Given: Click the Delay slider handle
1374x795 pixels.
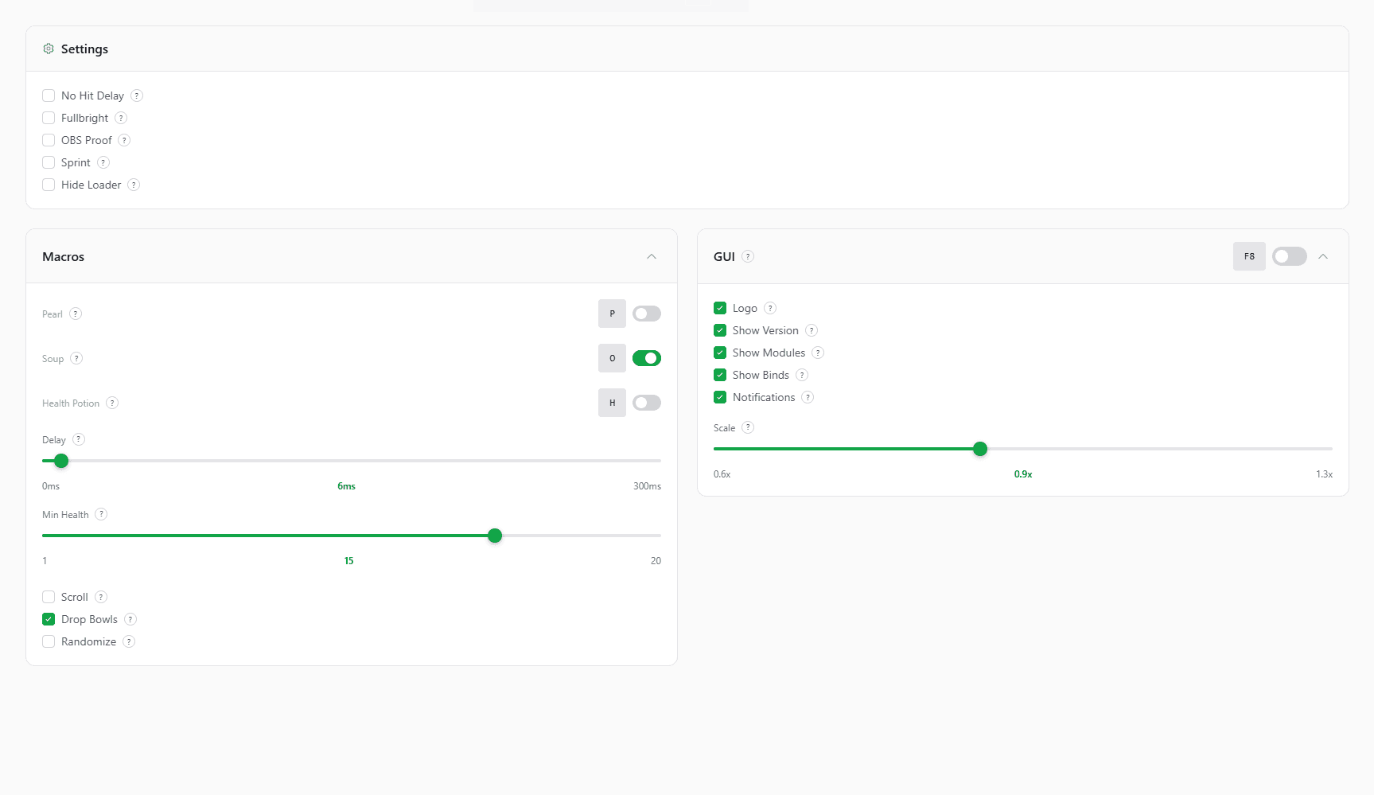Looking at the screenshot, I should [61, 461].
